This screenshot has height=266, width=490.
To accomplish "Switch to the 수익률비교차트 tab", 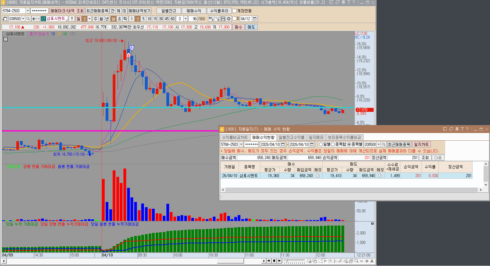I will pos(235,137).
